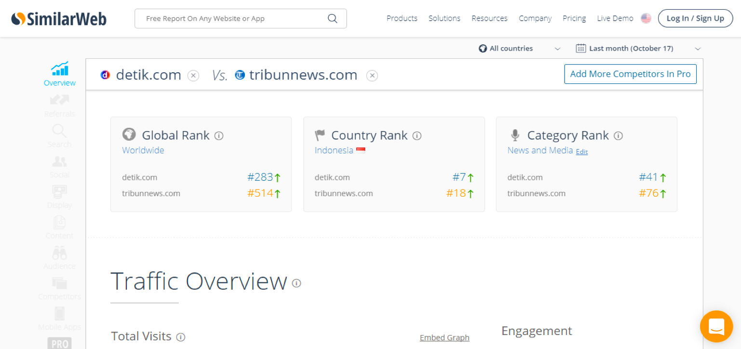Image resolution: width=741 pixels, height=349 pixels.
Task: Click the globe icon beside All countries
Action: point(483,49)
